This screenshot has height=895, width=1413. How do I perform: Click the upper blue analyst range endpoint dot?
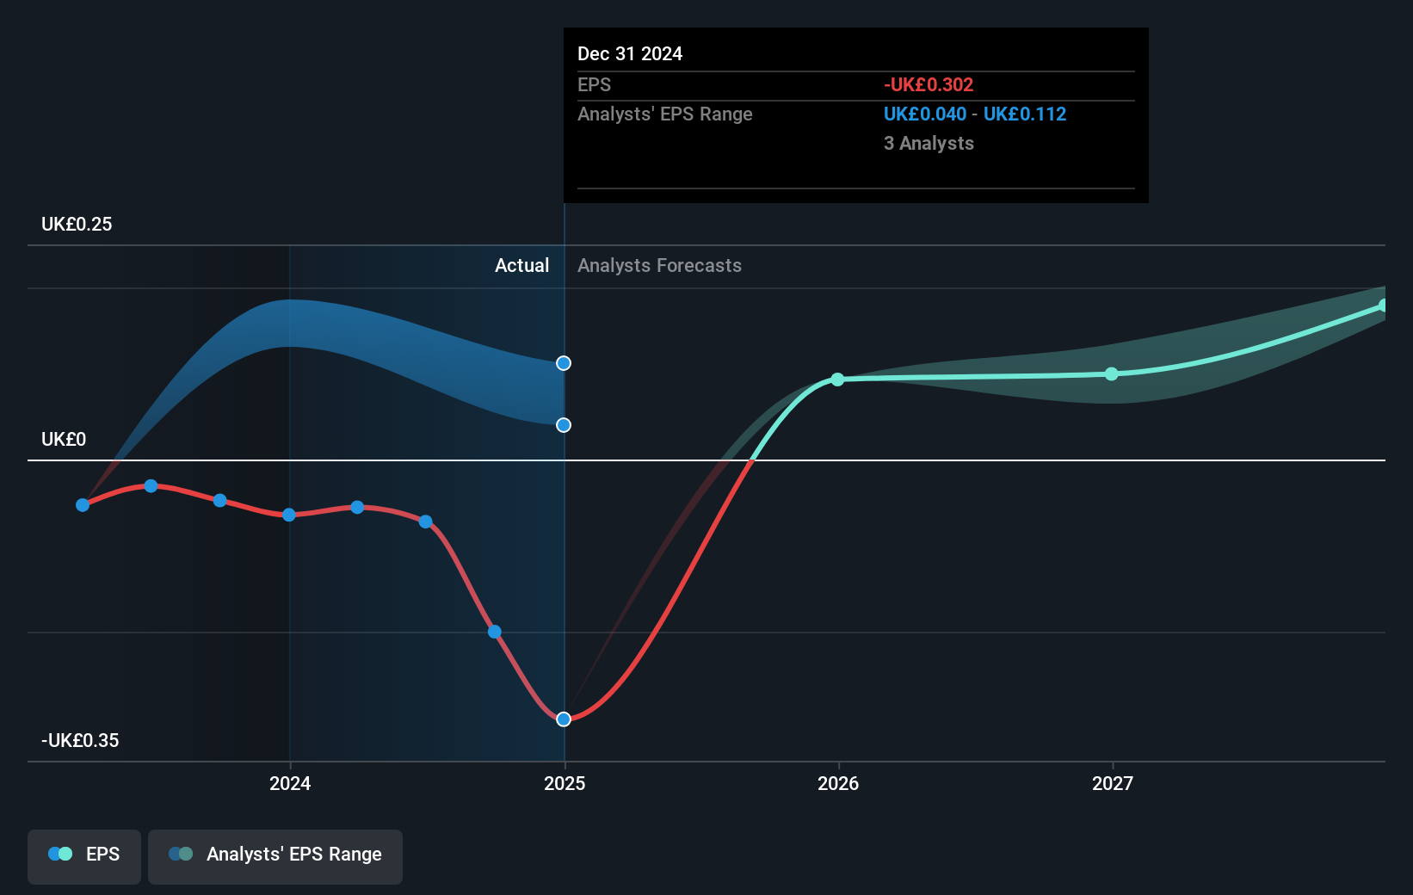[x=564, y=362]
